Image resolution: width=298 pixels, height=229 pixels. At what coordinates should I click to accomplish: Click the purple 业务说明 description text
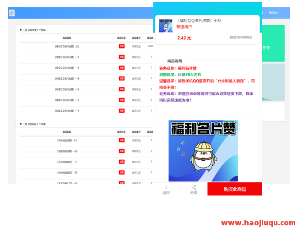pyautogui.click(x=206, y=97)
